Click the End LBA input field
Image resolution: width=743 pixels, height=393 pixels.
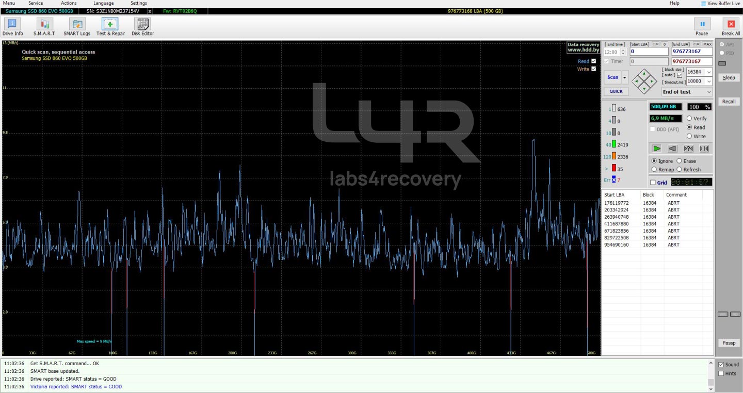point(691,52)
